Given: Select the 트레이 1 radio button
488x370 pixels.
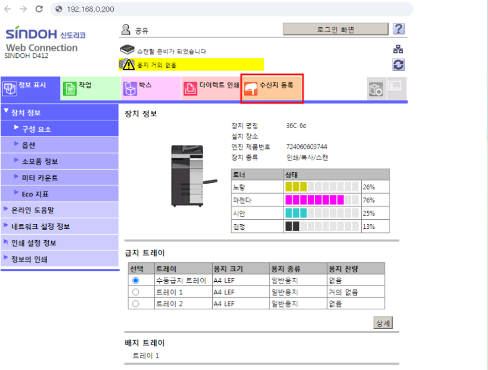Looking at the screenshot, I should [x=135, y=292].
